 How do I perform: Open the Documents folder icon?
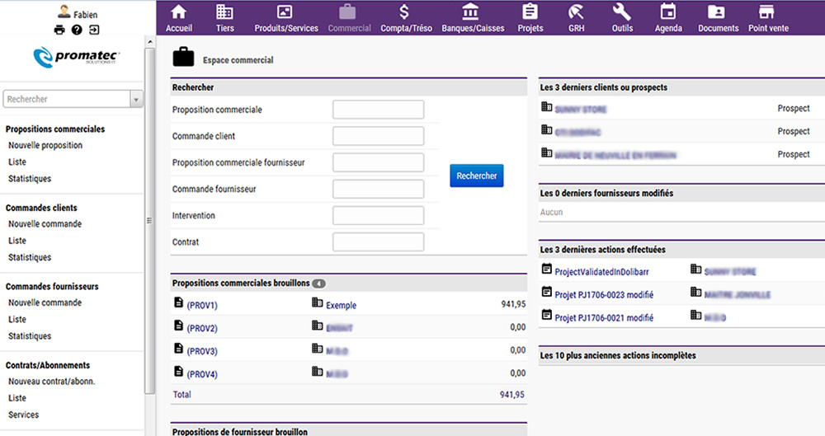click(x=716, y=12)
